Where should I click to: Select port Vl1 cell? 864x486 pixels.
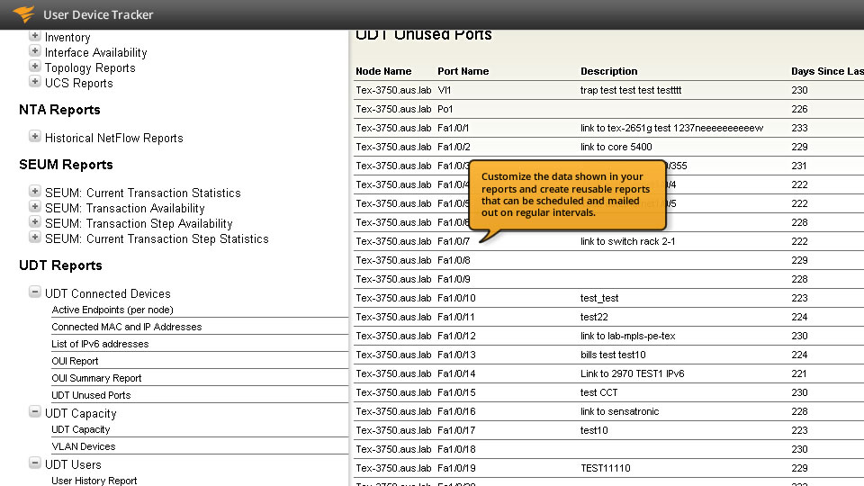[444, 90]
